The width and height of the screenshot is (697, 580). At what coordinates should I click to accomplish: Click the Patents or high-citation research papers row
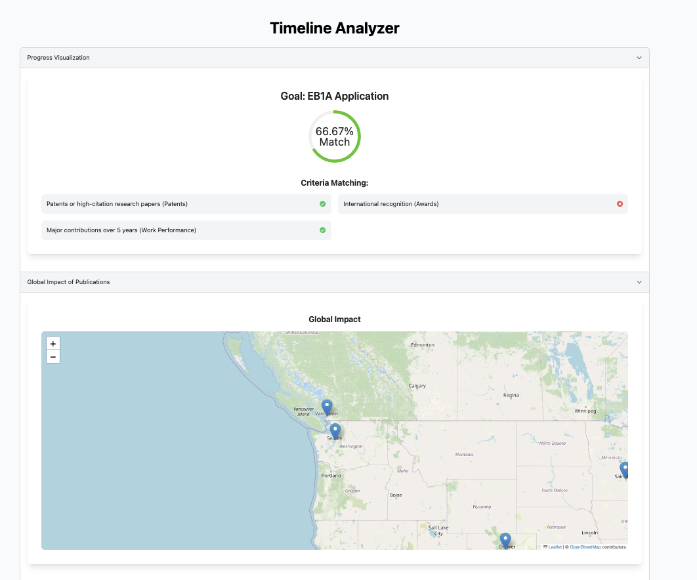coord(186,204)
